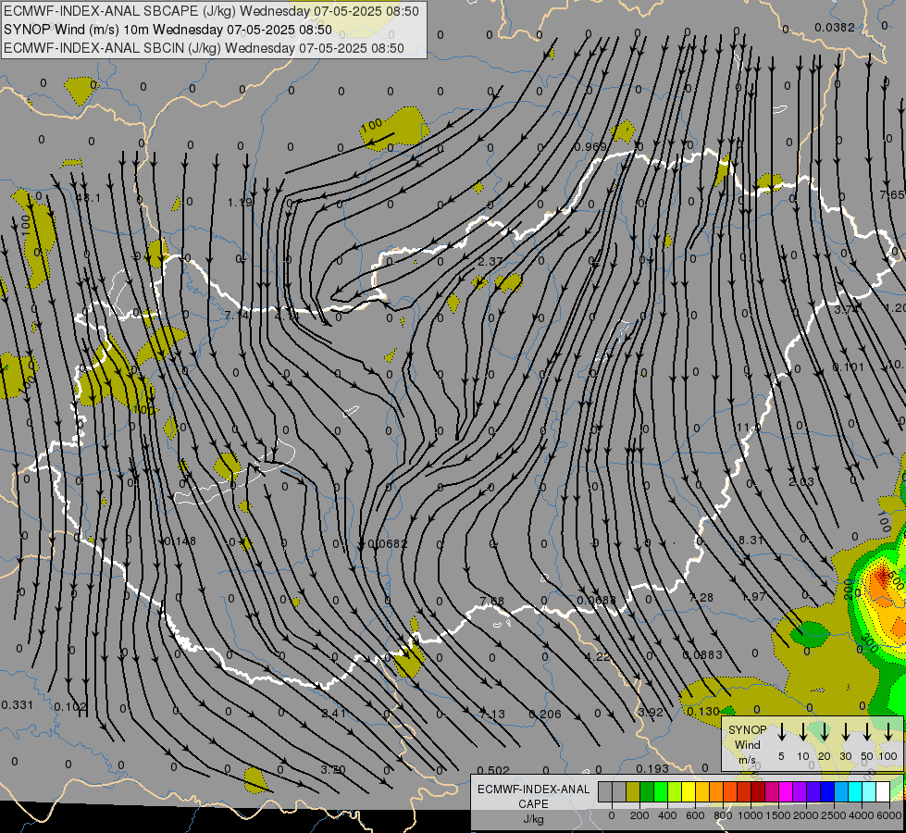The width and height of the screenshot is (906, 833).
Task: Click the 48.1 value on the map
Action: click(88, 198)
